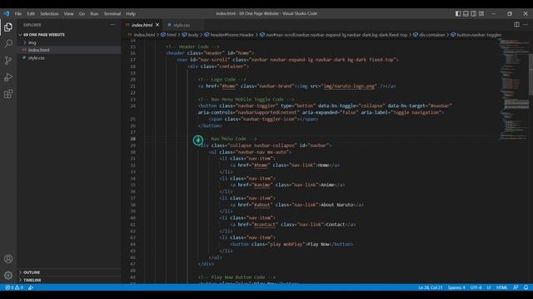This screenshot has height=299, width=533.
Task: Click HTML language mode in status bar
Action: click(x=501, y=287)
